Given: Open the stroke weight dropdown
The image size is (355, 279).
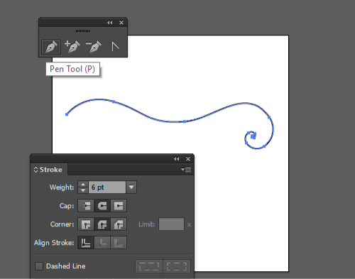Looking at the screenshot, I should [x=131, y=187].
